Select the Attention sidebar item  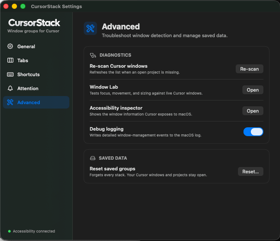click(x=36, y=88)
